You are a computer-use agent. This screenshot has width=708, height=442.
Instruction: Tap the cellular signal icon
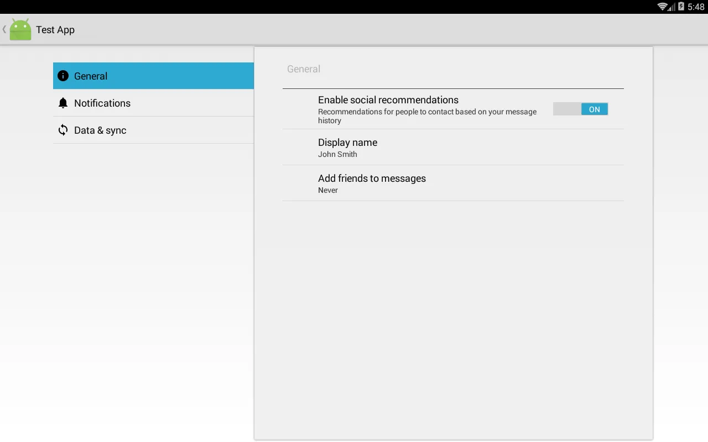[671, 7]
